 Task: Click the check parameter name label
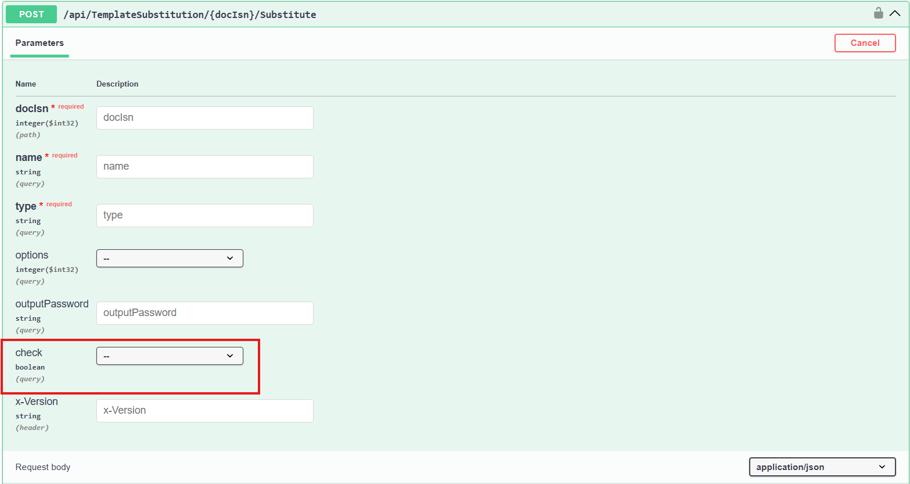coord(28,353)
